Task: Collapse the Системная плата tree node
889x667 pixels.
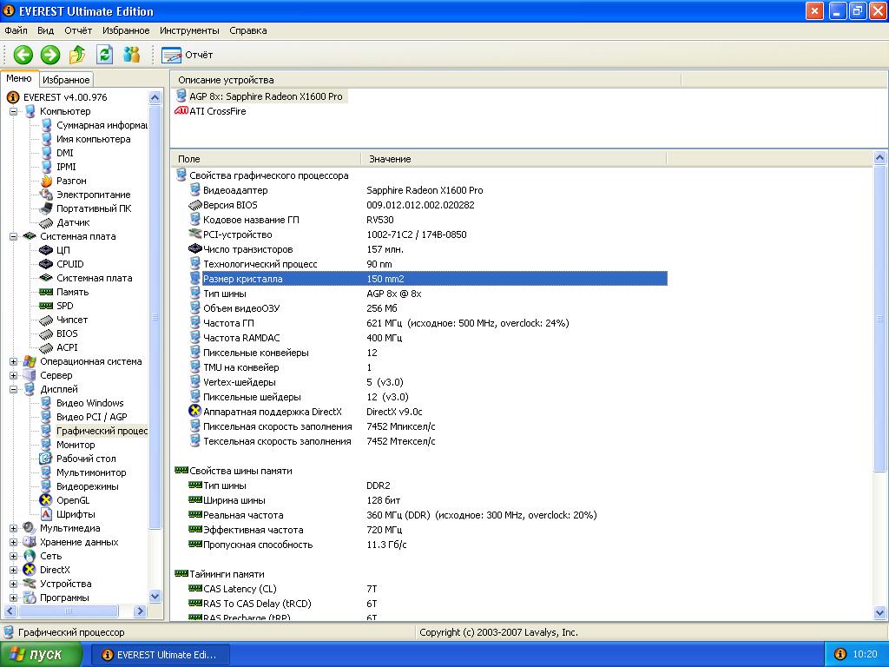Action: pyautogui.click(x=14, y=236)
